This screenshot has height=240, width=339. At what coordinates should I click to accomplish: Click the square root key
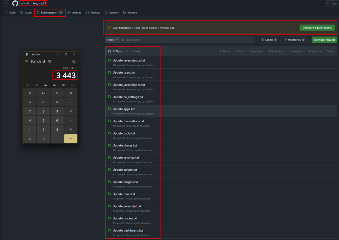click(x=57, y=102)
